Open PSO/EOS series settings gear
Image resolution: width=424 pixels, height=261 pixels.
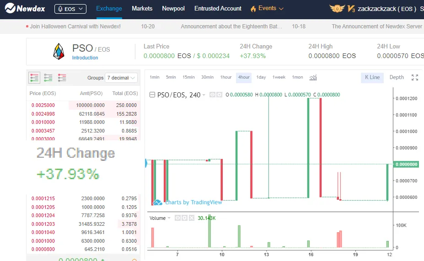coord(219,95)
